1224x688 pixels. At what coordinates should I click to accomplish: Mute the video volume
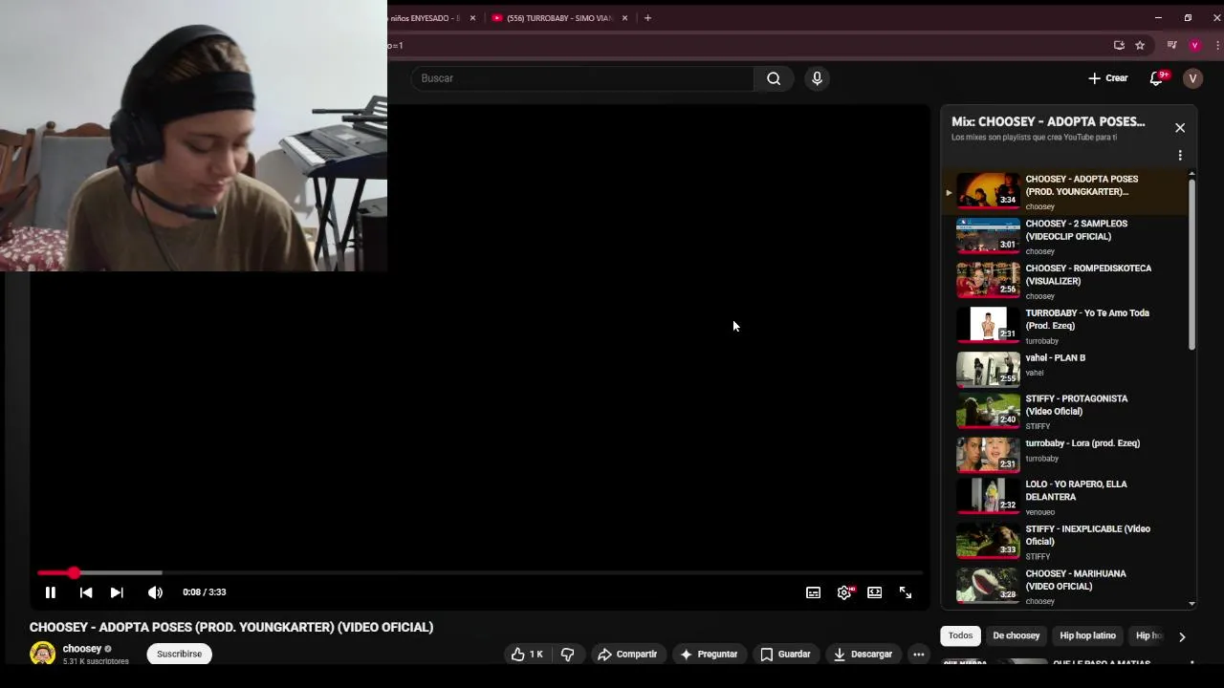pyautogui.click(x=155, y=592)
